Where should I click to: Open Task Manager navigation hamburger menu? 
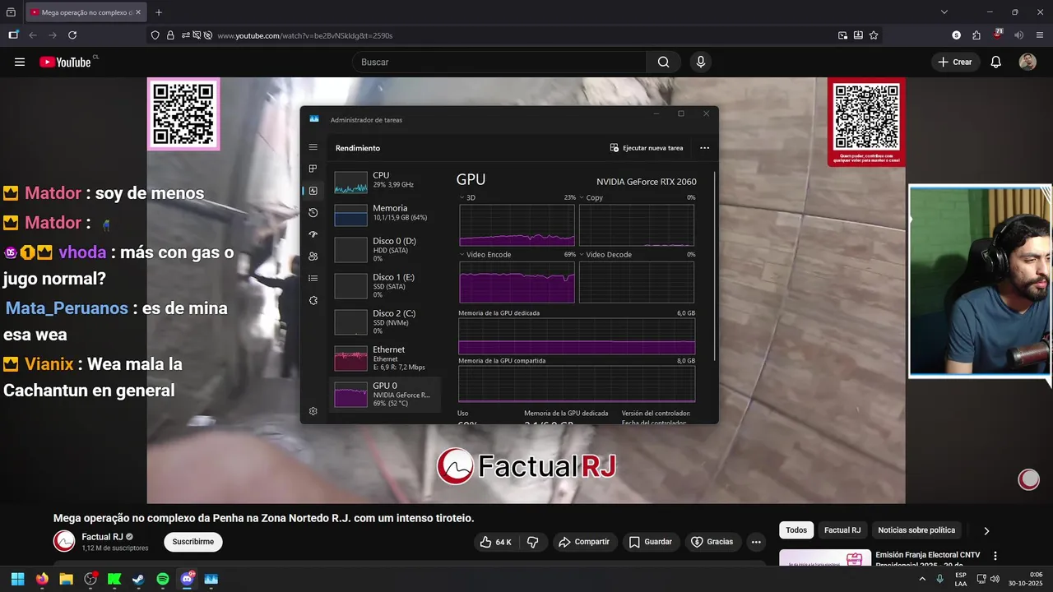tap(313, 147)
